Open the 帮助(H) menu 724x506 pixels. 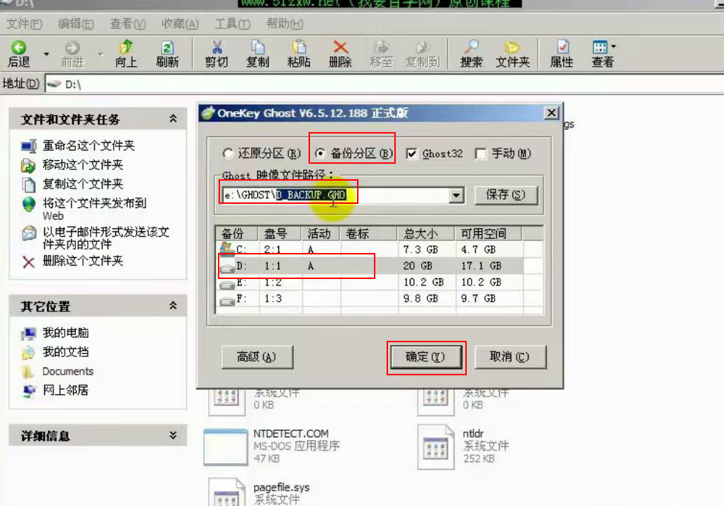tap(285, 24)
